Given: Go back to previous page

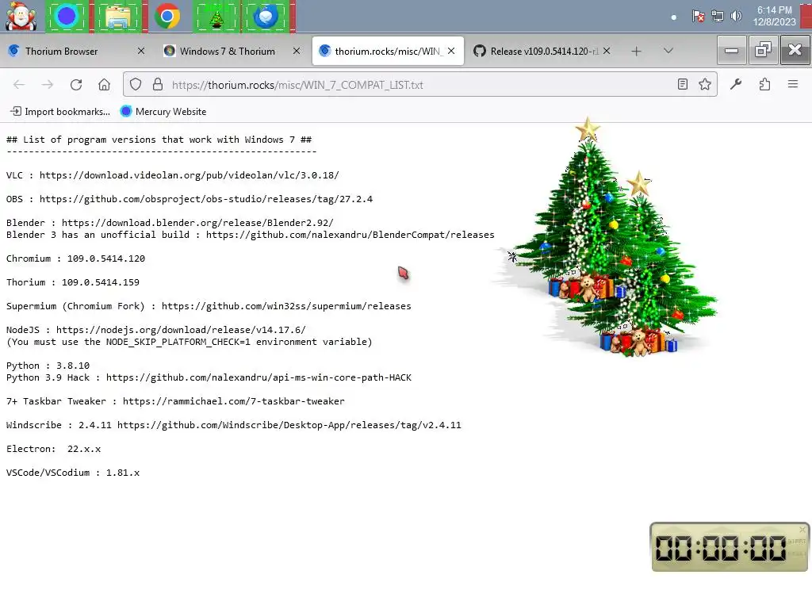Looking at the screenshot, I should (19, 84).
